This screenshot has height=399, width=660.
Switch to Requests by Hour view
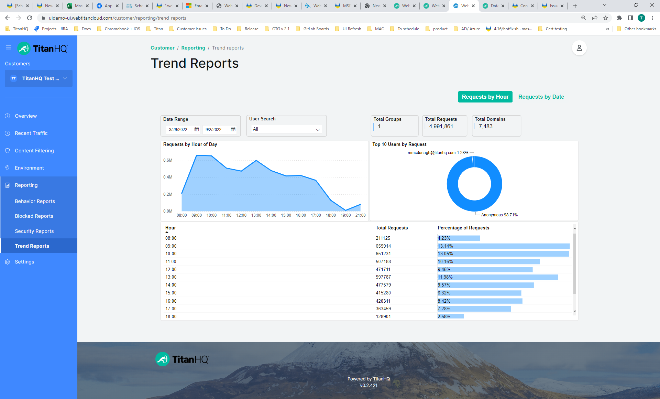(485, 97)
